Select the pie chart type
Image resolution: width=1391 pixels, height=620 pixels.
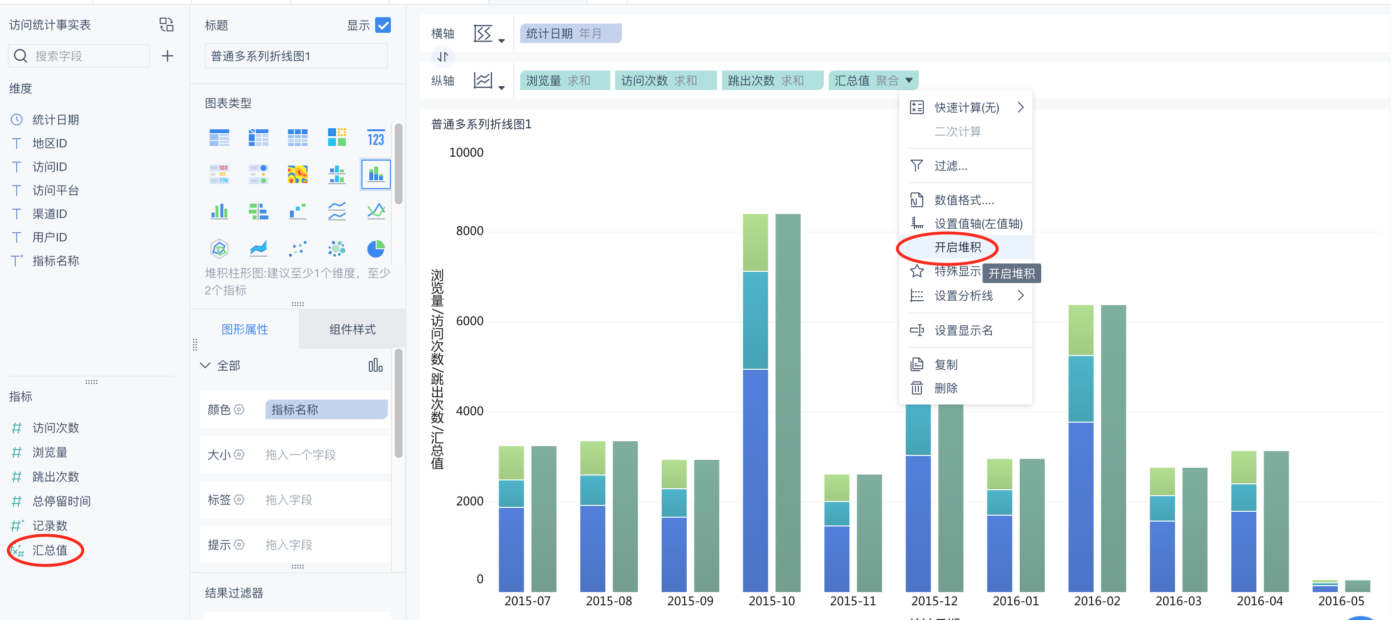click(x=376, y=248)
